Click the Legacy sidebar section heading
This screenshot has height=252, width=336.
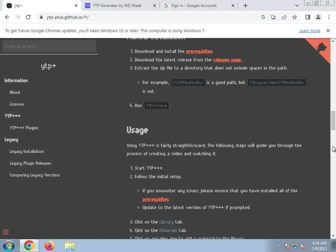[x=11, y=140]
